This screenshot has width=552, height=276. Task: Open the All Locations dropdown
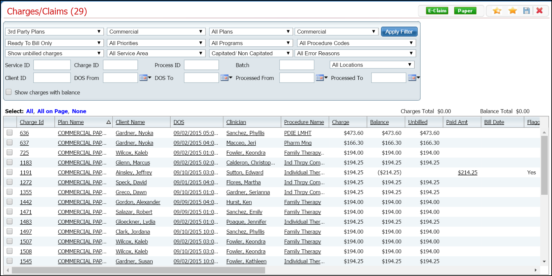click(x=372, y=65)
